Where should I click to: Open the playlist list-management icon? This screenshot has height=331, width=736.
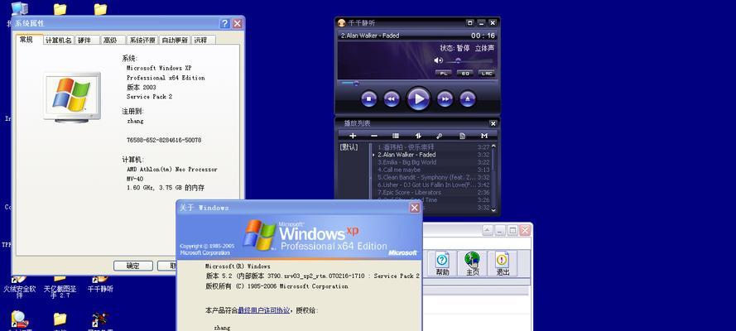click(396, 136)
